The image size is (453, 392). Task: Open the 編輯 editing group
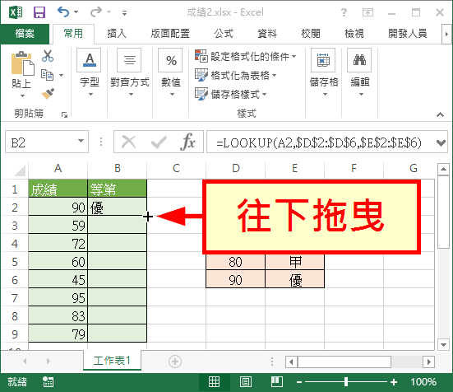(x=359, y=73)
